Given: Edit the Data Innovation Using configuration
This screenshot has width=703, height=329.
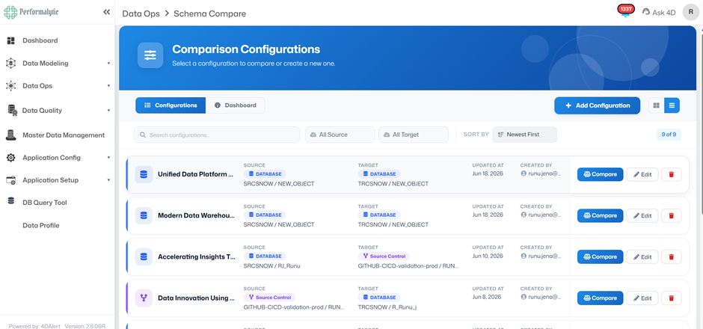Looking at the screenshot, I should pos(642,298).
